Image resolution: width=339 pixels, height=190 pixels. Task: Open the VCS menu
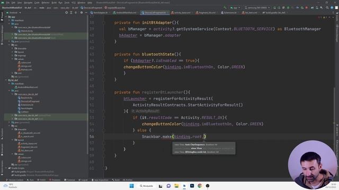[74, 3]
